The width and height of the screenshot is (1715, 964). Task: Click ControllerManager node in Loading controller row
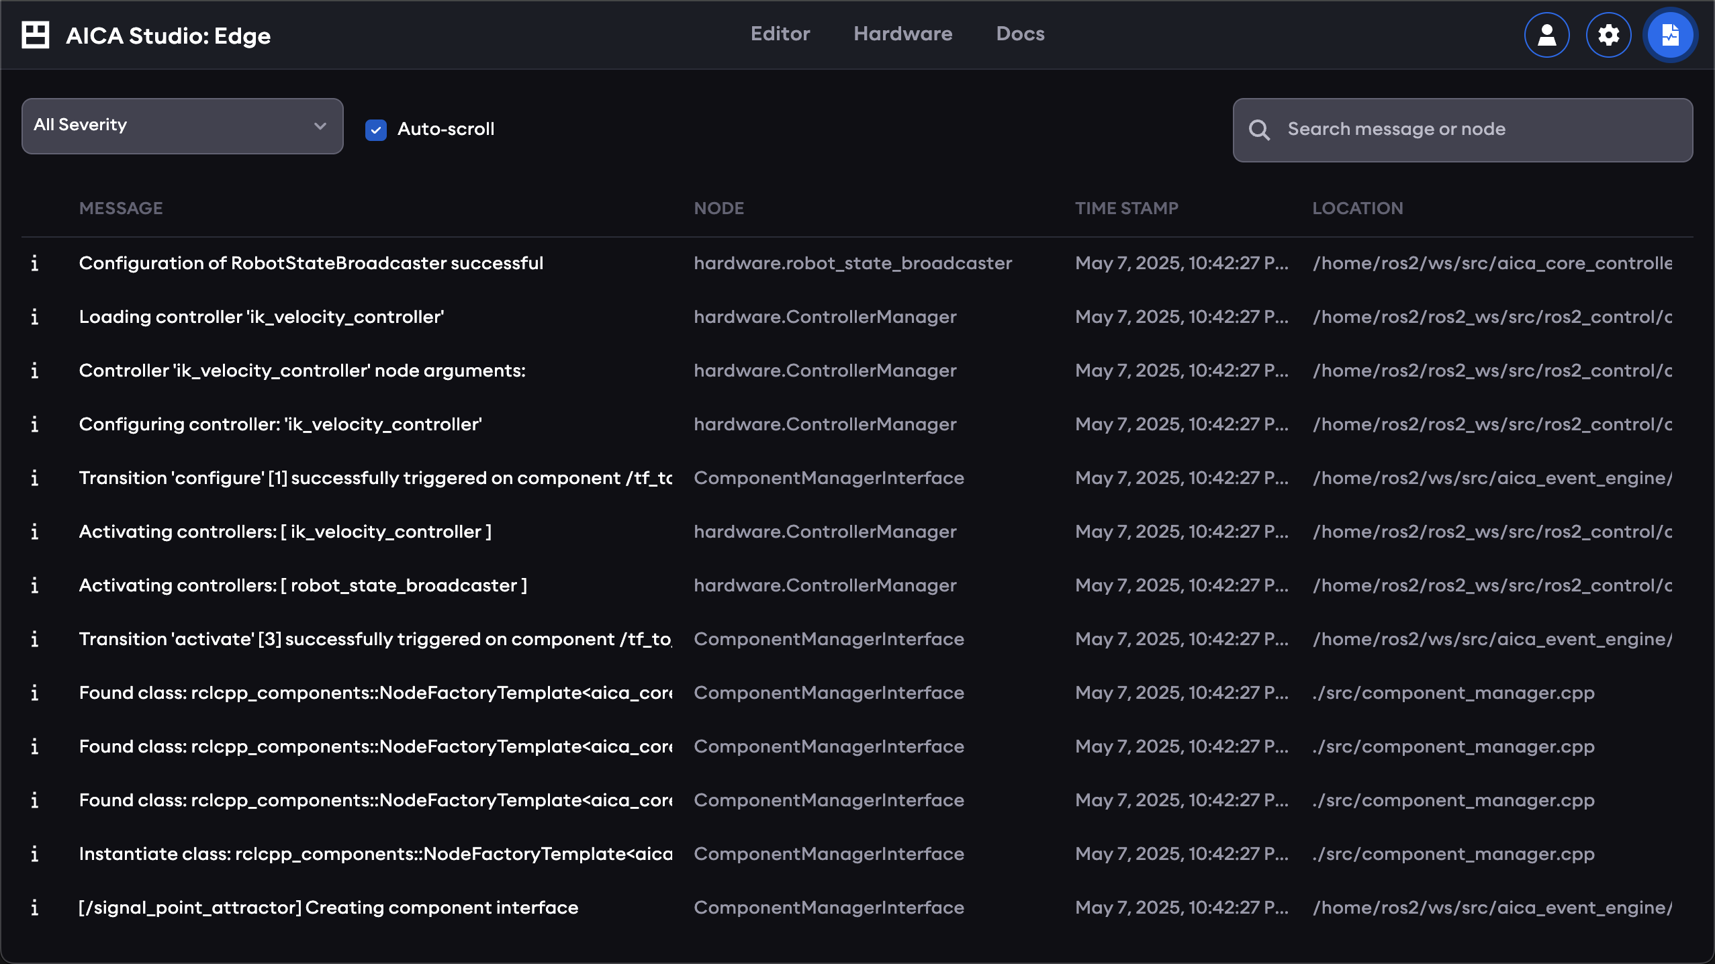click(825, 317)
